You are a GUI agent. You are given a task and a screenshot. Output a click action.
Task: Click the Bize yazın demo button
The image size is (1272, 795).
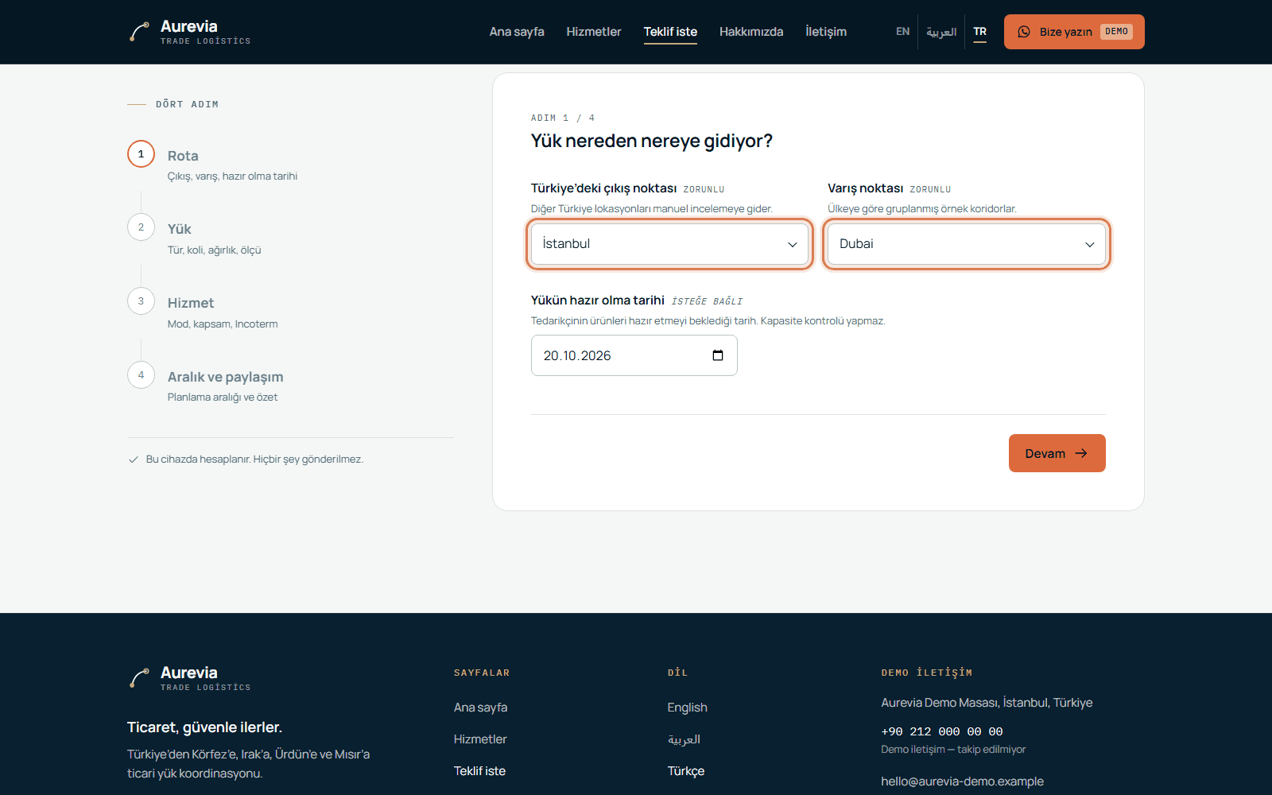click(1074, 32)
